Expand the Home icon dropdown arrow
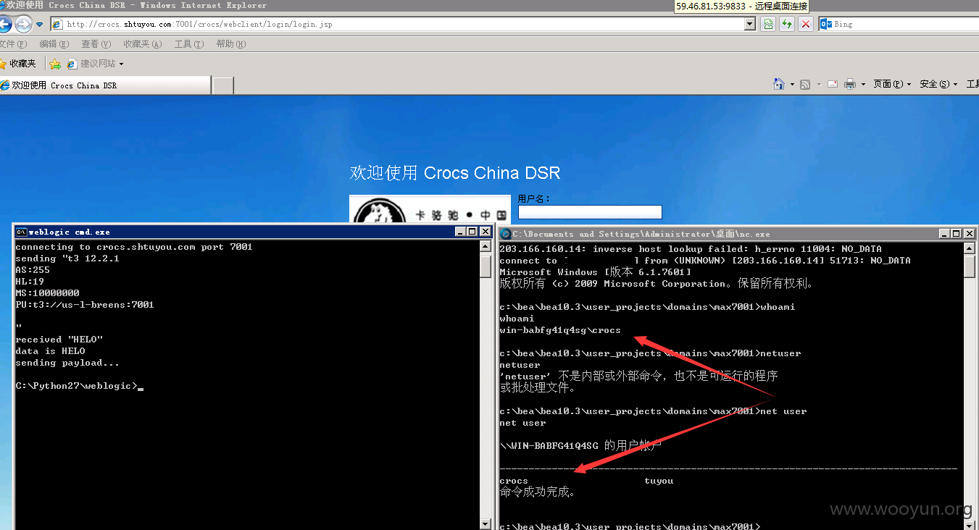This screenshot has height=530, width=979. click(x=792, y=85)
